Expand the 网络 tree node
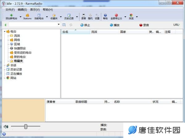 coord(8,40)
